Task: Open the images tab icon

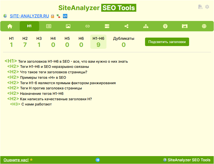Action: pos(68,26)
